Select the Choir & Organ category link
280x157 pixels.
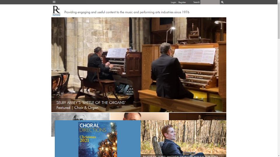86,108
